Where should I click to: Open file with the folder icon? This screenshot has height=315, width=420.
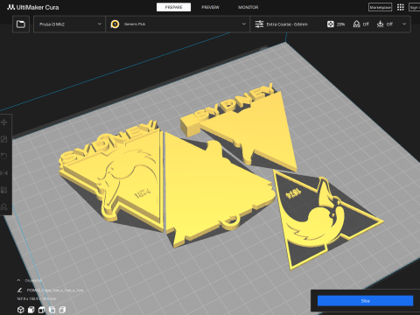[21, 24]
